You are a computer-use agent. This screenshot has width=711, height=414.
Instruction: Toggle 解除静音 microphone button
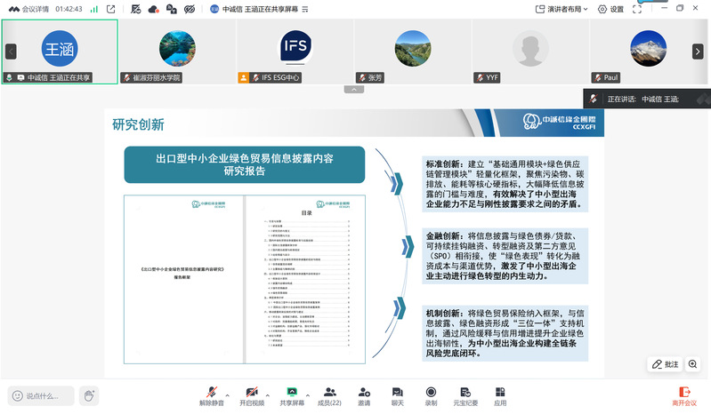[x=211, y=396]
